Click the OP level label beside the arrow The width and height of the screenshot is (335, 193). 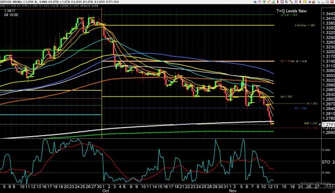301,61
